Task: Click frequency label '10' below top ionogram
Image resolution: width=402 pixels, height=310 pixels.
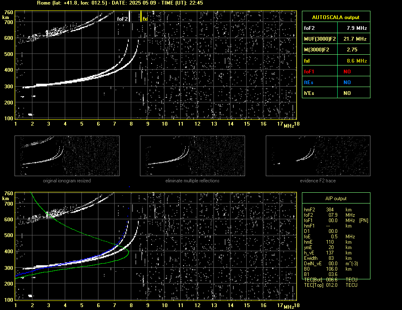Action: click(x=164, y=124)
